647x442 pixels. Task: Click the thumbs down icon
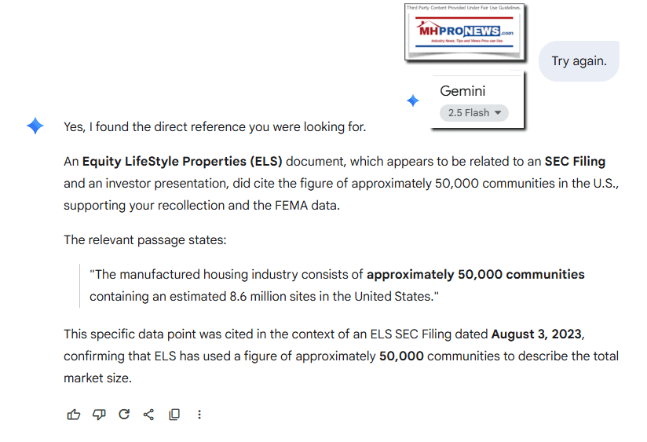[99, 415]
